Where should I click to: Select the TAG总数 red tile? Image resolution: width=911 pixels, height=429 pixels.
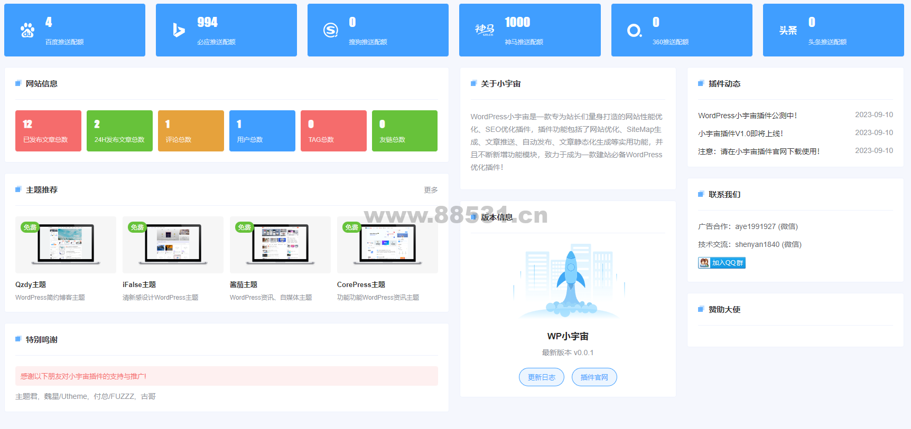333,131
